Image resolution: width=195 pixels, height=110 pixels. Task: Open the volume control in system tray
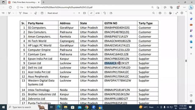click(x=168, y=107)
